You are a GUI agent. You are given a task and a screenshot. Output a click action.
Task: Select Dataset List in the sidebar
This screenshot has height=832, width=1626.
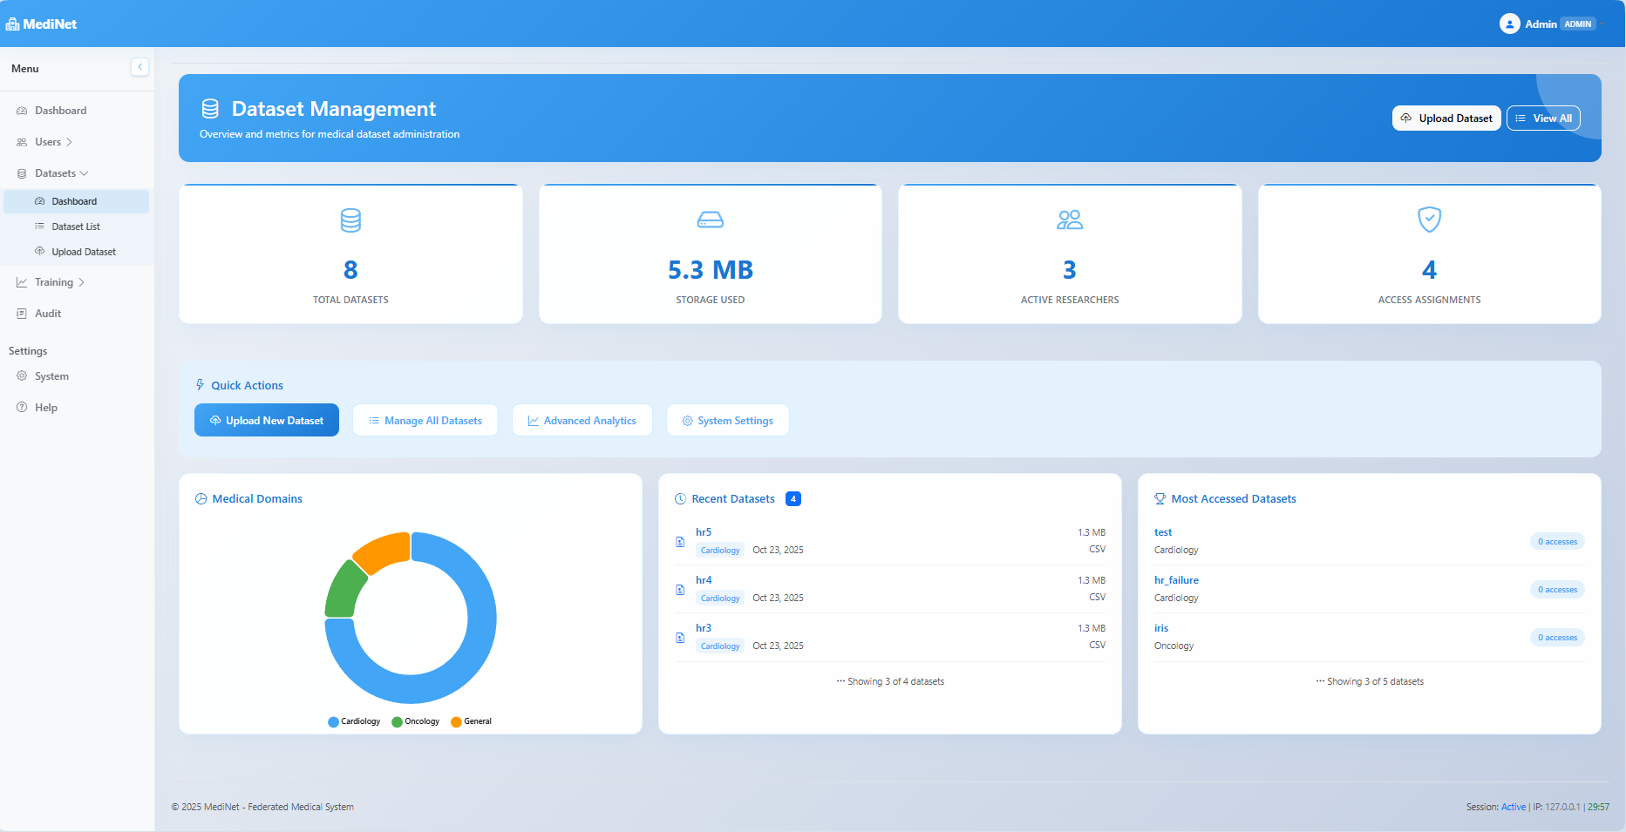pyautogui.click(x=78, y=226)
